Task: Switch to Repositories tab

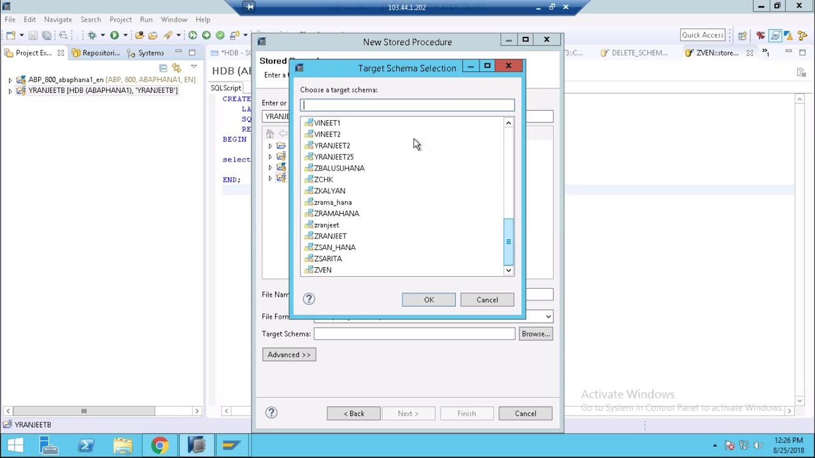Action: 96,53
